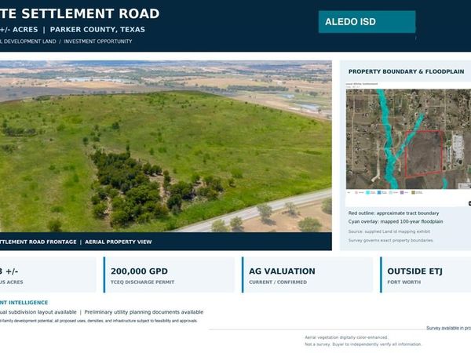
Task: Click the olive legend swatch under the map
Action: click(414, 192)
